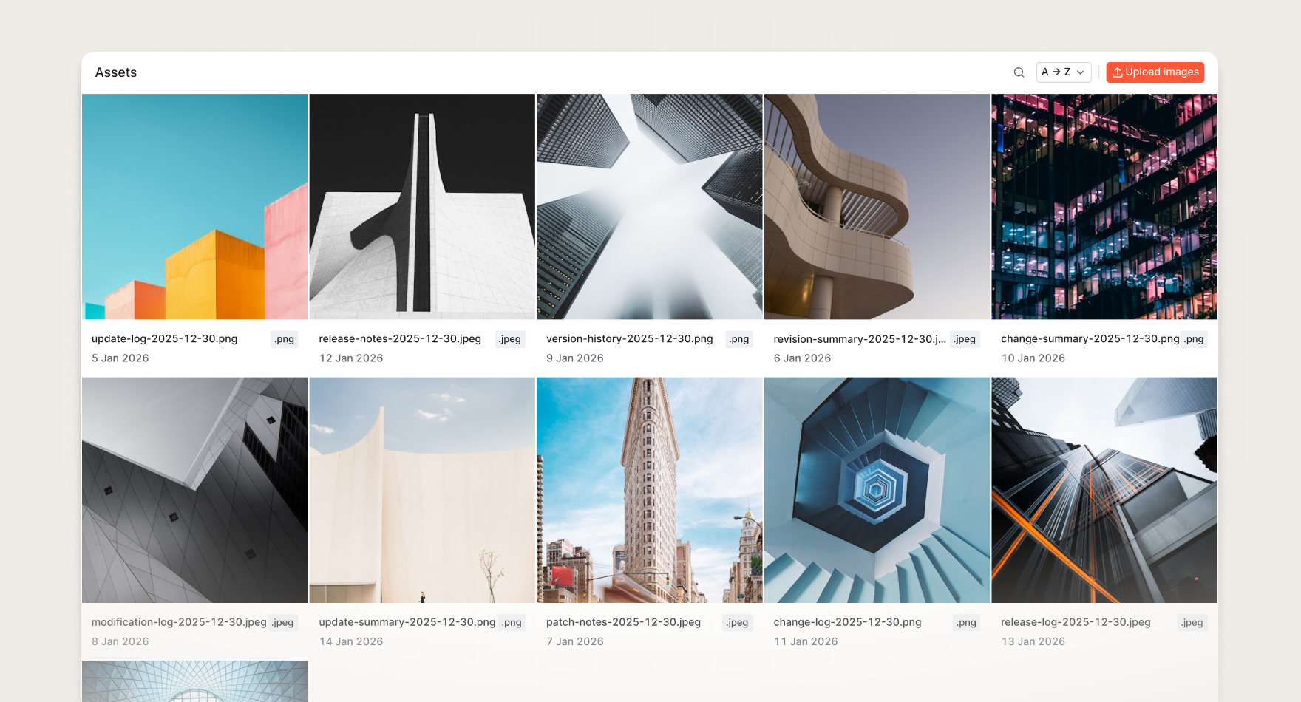Image resolution: width=1301 pixels, height=702 pixels.
Task: Click the .jpeg badge next to patch-notes
Action: (737, 622)
